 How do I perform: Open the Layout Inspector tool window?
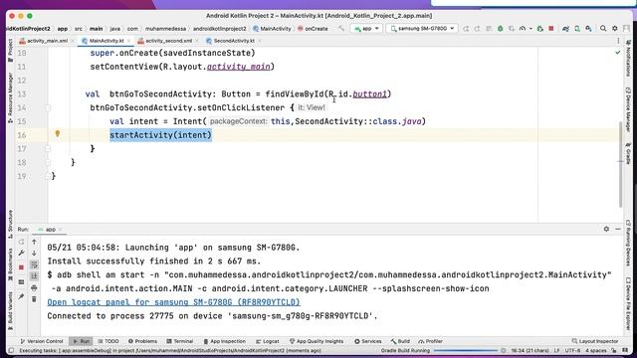point(595,341)
